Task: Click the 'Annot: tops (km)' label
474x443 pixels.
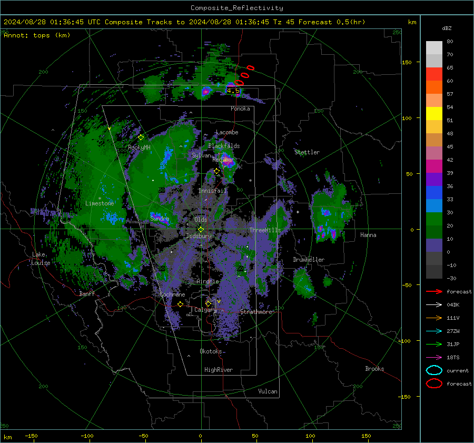Action: tap(37, 35)
